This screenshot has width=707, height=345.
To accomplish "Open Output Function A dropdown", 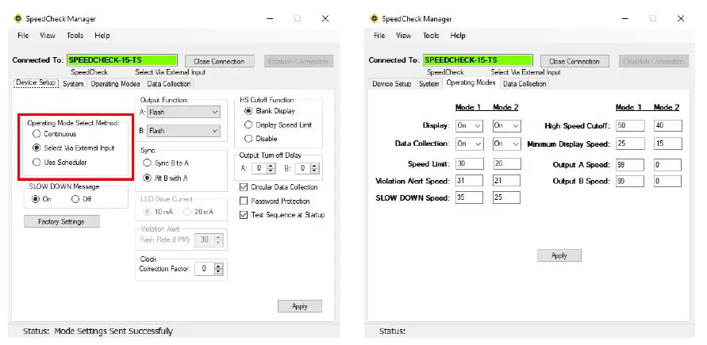I will (x=184, y=112).
